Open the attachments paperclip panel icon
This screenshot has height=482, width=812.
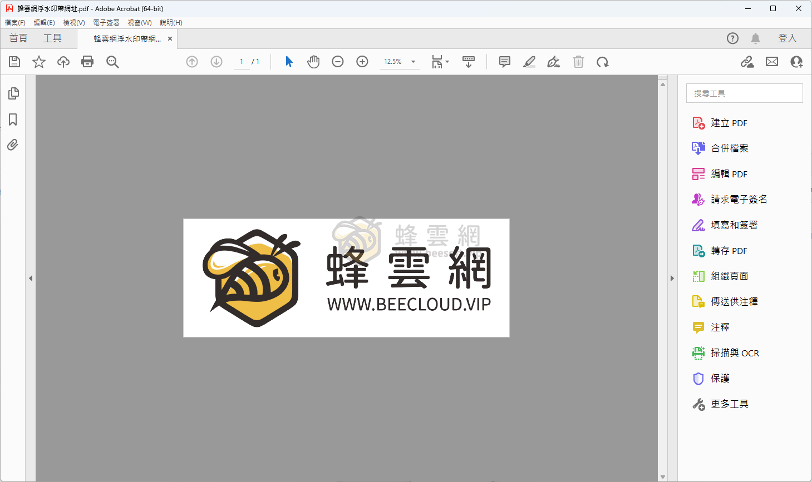coord(13,145)
